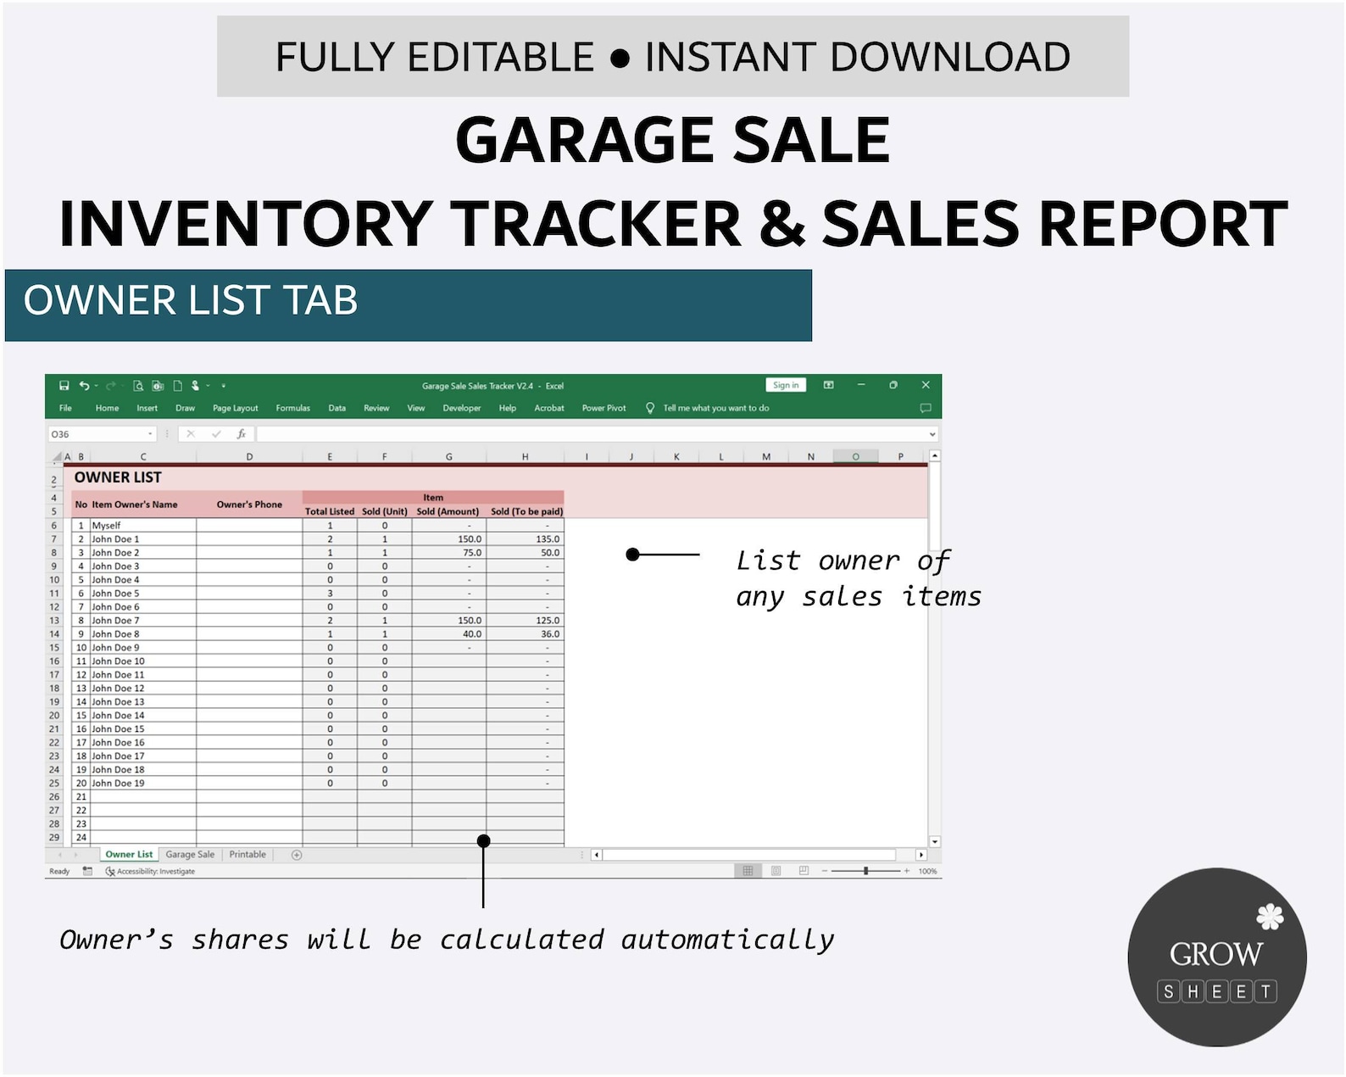Switch to Page Break Preview icon

[804, 871]
